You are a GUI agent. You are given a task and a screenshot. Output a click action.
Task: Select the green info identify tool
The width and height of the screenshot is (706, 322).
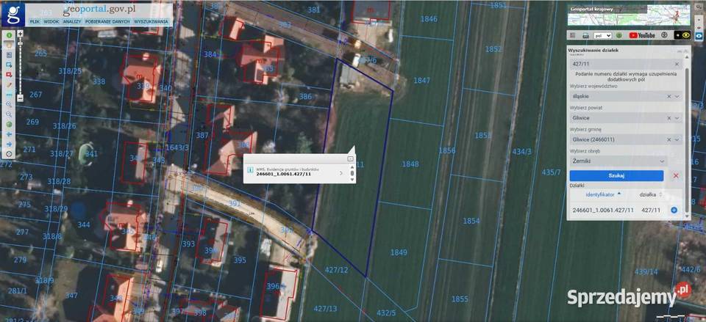coord(9,34)
